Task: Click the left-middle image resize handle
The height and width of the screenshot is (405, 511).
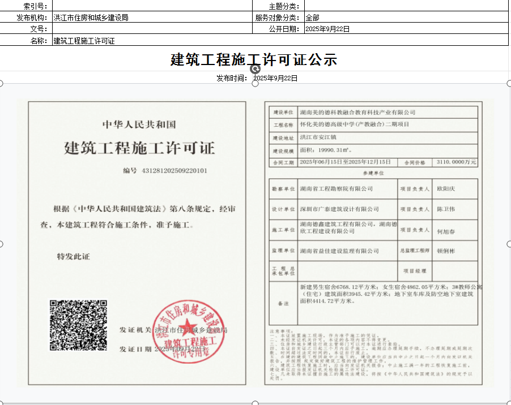Action: (1, 244)
